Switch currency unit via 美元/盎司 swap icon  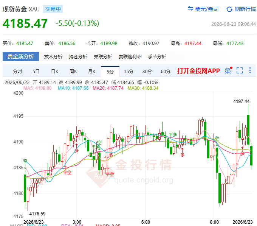click(x=190, y=9)
